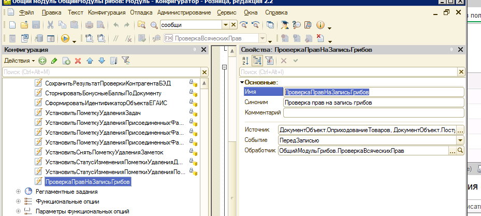Move item up with blue up arrow
This screenshot has width=481, height=216.
click(90, 61)
